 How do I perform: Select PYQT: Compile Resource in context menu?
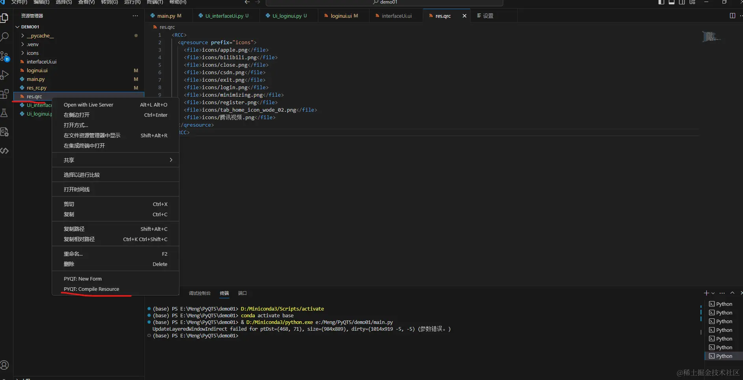(x=92, y=289)
